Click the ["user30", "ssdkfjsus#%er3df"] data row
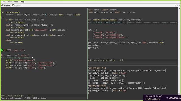This screenshot has height=101, width=181. [x=110, y=37]
